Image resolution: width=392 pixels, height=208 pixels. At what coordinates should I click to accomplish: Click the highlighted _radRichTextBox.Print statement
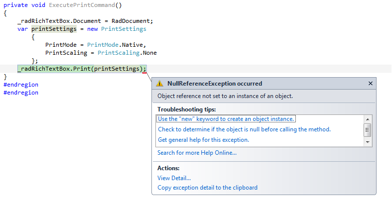point(80,69)
